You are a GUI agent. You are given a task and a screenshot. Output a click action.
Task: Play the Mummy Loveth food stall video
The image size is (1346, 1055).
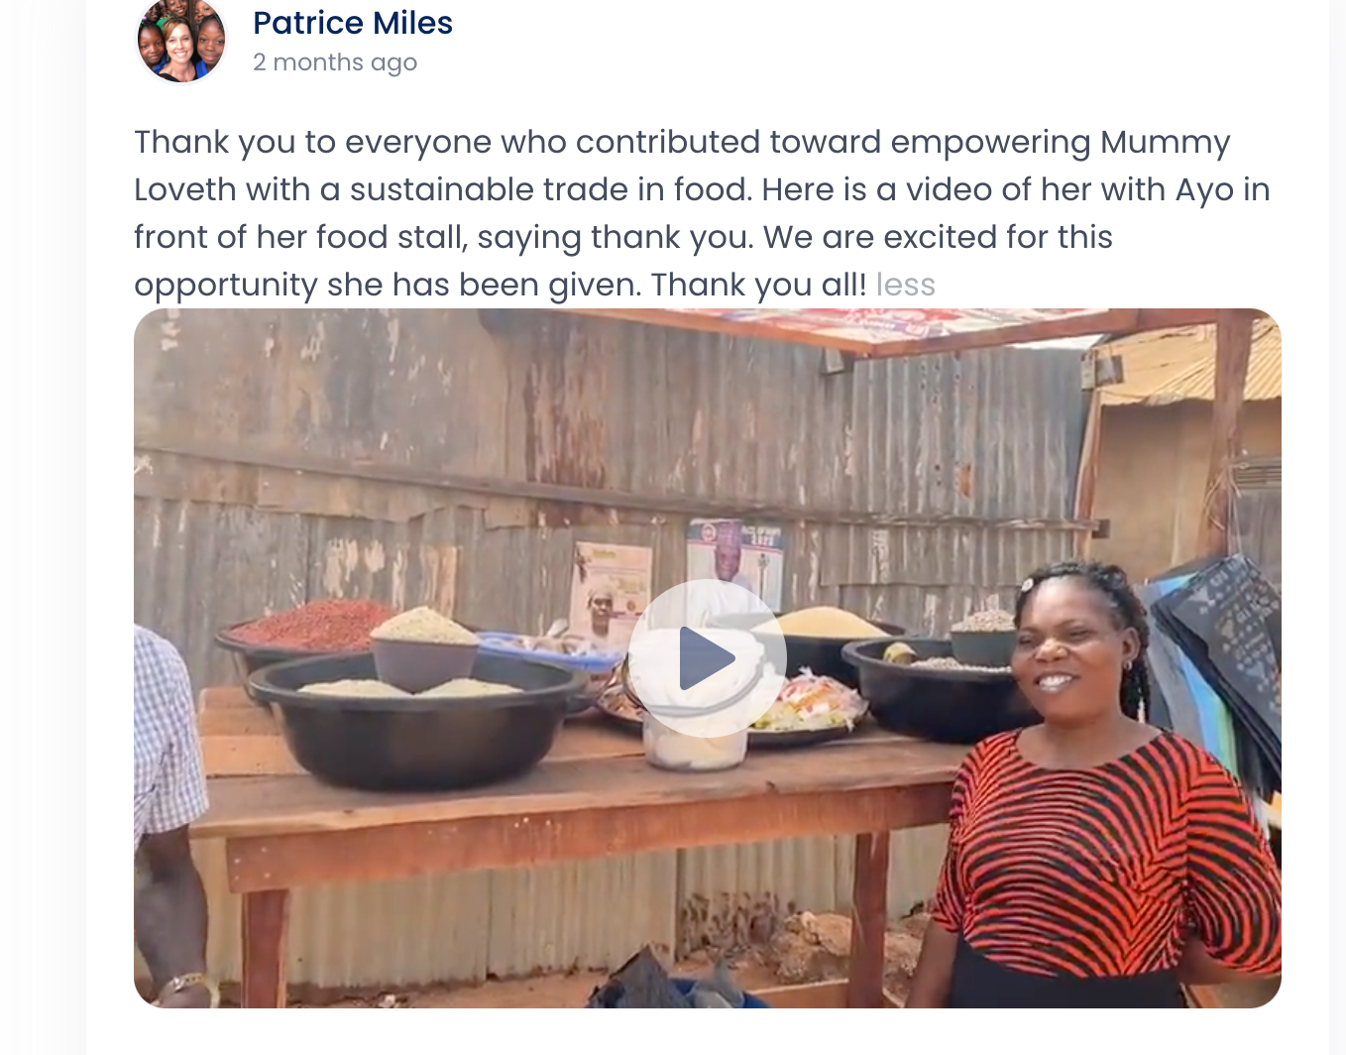707,658
